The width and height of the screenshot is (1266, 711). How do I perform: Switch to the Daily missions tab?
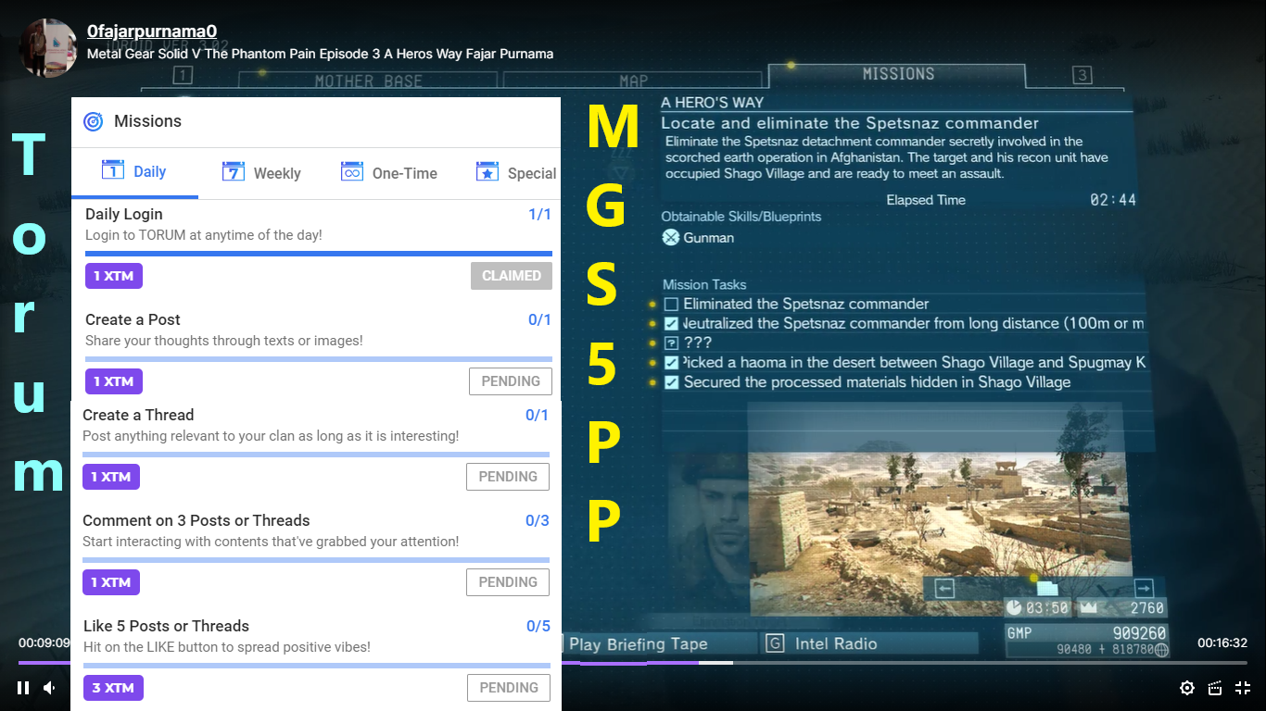[134, 171]
